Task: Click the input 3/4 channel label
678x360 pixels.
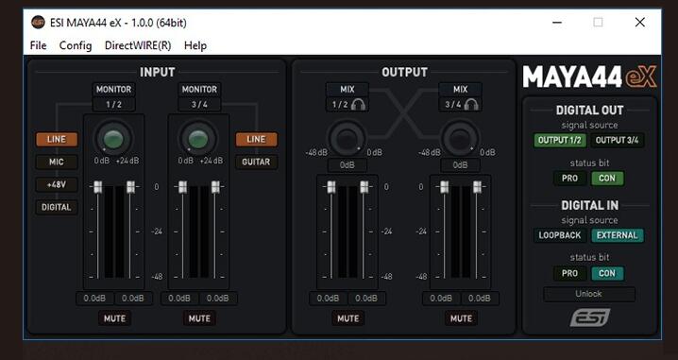Action: 199,105
